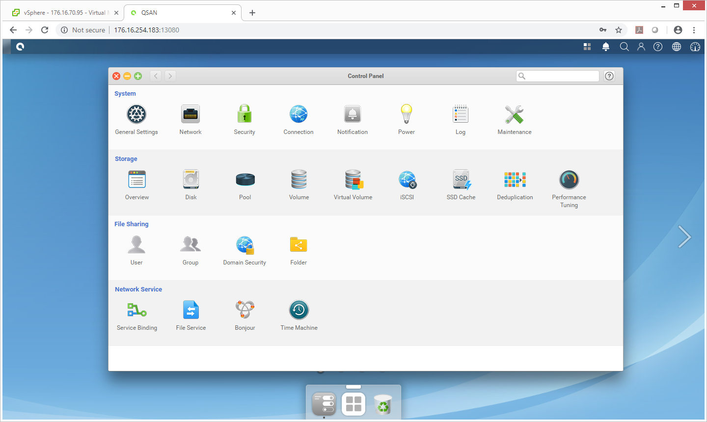Click the Not secure site info
Image resolution: width=707 pixels, height=422 pixels.
click(x=83, y=30)
